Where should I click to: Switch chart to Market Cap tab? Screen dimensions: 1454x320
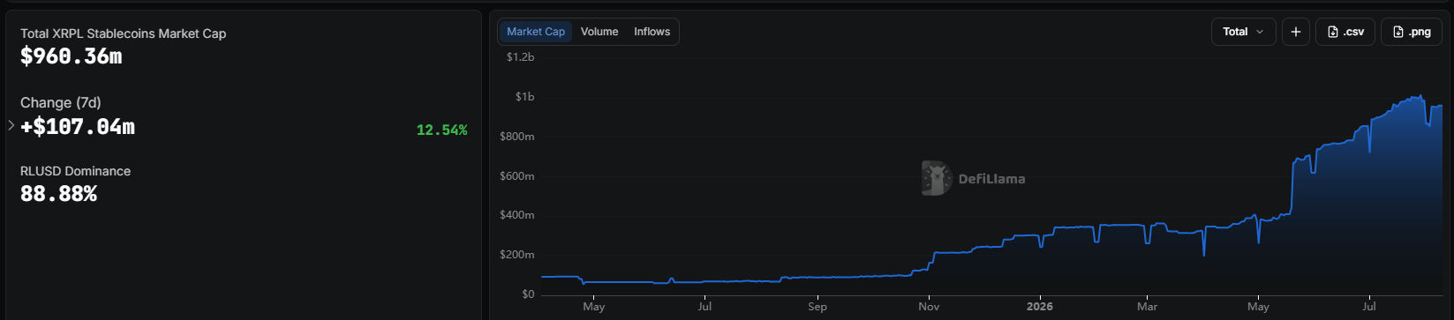pyautogui.click(x=536, y=32)
